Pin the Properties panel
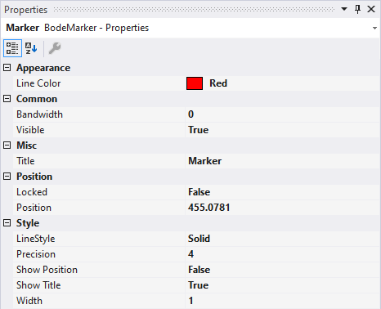The height and width of the screenshot is (309, 381). tap(357, 9)
